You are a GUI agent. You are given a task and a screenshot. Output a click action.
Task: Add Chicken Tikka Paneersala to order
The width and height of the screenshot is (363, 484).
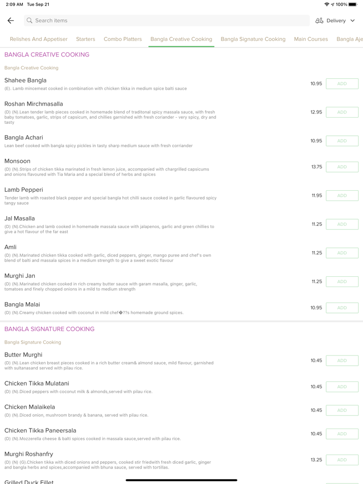click(x=342, y=434)
